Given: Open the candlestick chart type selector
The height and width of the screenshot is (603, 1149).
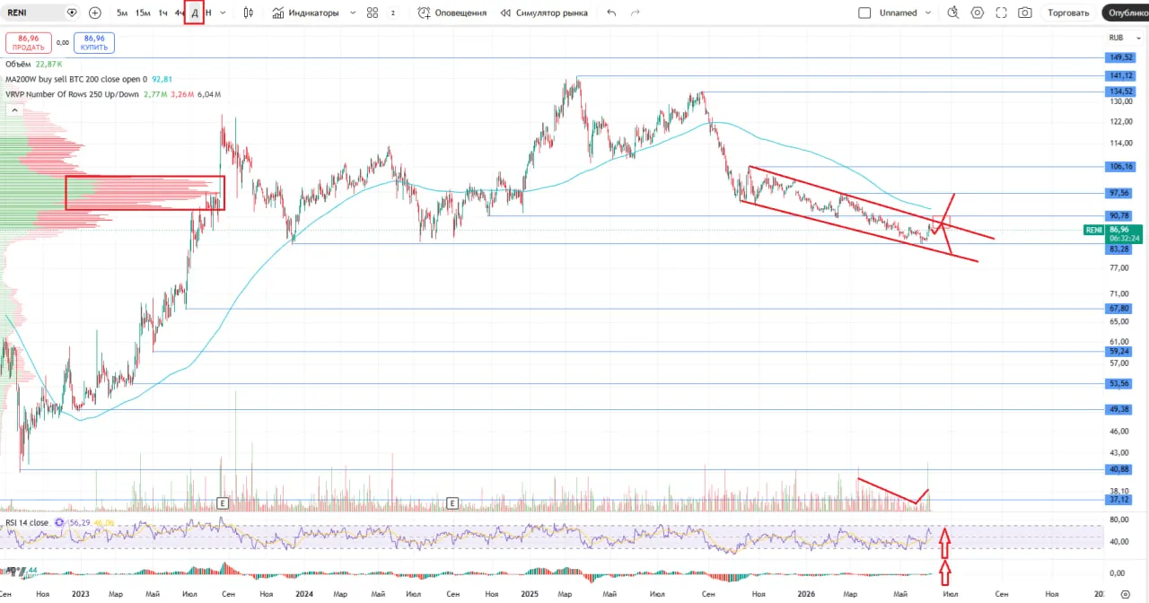Looking at the screenshot, I should pyautogui.click(x=249, y=13).
